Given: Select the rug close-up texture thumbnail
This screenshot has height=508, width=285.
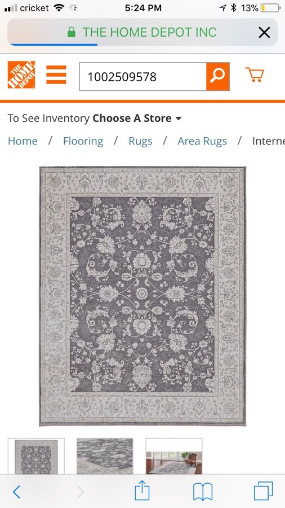Looking at the screenshot, I should coord(105,457).
